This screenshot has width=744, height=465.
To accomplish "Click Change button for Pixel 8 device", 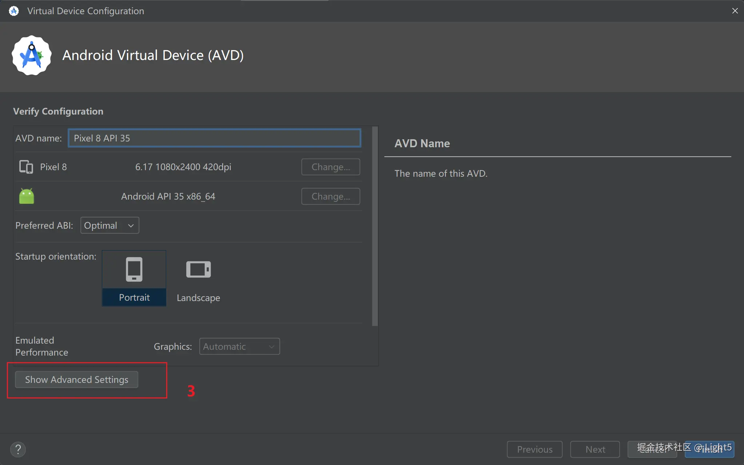I will (x=331, y=167).
